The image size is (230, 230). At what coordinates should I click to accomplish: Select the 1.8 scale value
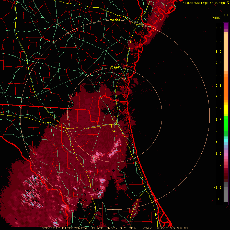pyautogui.click(x=218, y=142)
